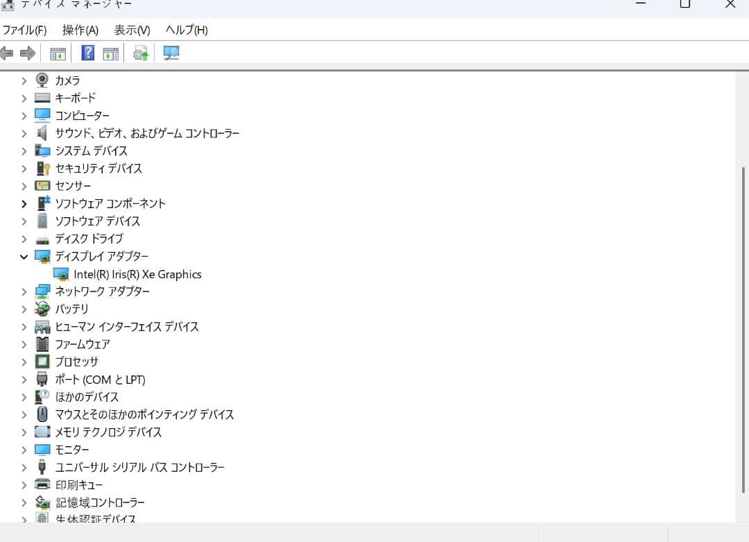Viewport: 749px width, 542px height.
Task: Click the Device Manager title bar icon
Action: coord(7,5)
